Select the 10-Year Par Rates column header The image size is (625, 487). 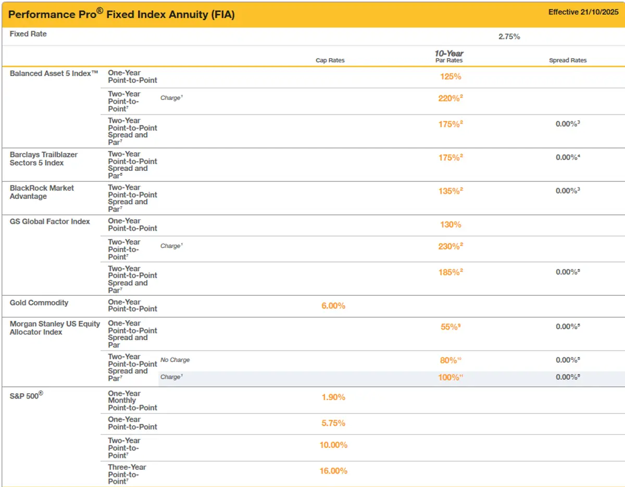(449, 56)
